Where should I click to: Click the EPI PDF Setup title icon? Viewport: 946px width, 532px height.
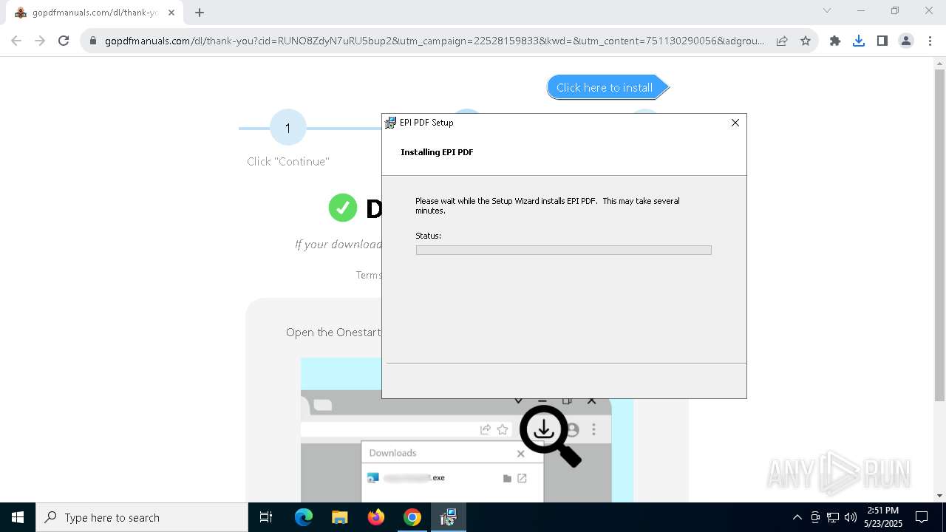tap(391, 123)
